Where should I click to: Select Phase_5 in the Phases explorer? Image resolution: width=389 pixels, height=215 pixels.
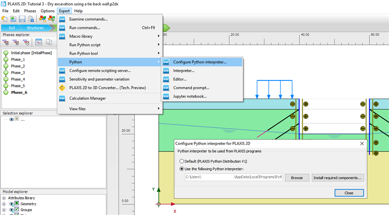(18, 86)
